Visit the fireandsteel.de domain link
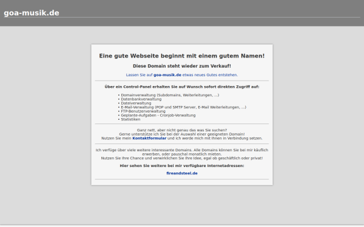Viewport: 364px width, 227px height. 182,173
